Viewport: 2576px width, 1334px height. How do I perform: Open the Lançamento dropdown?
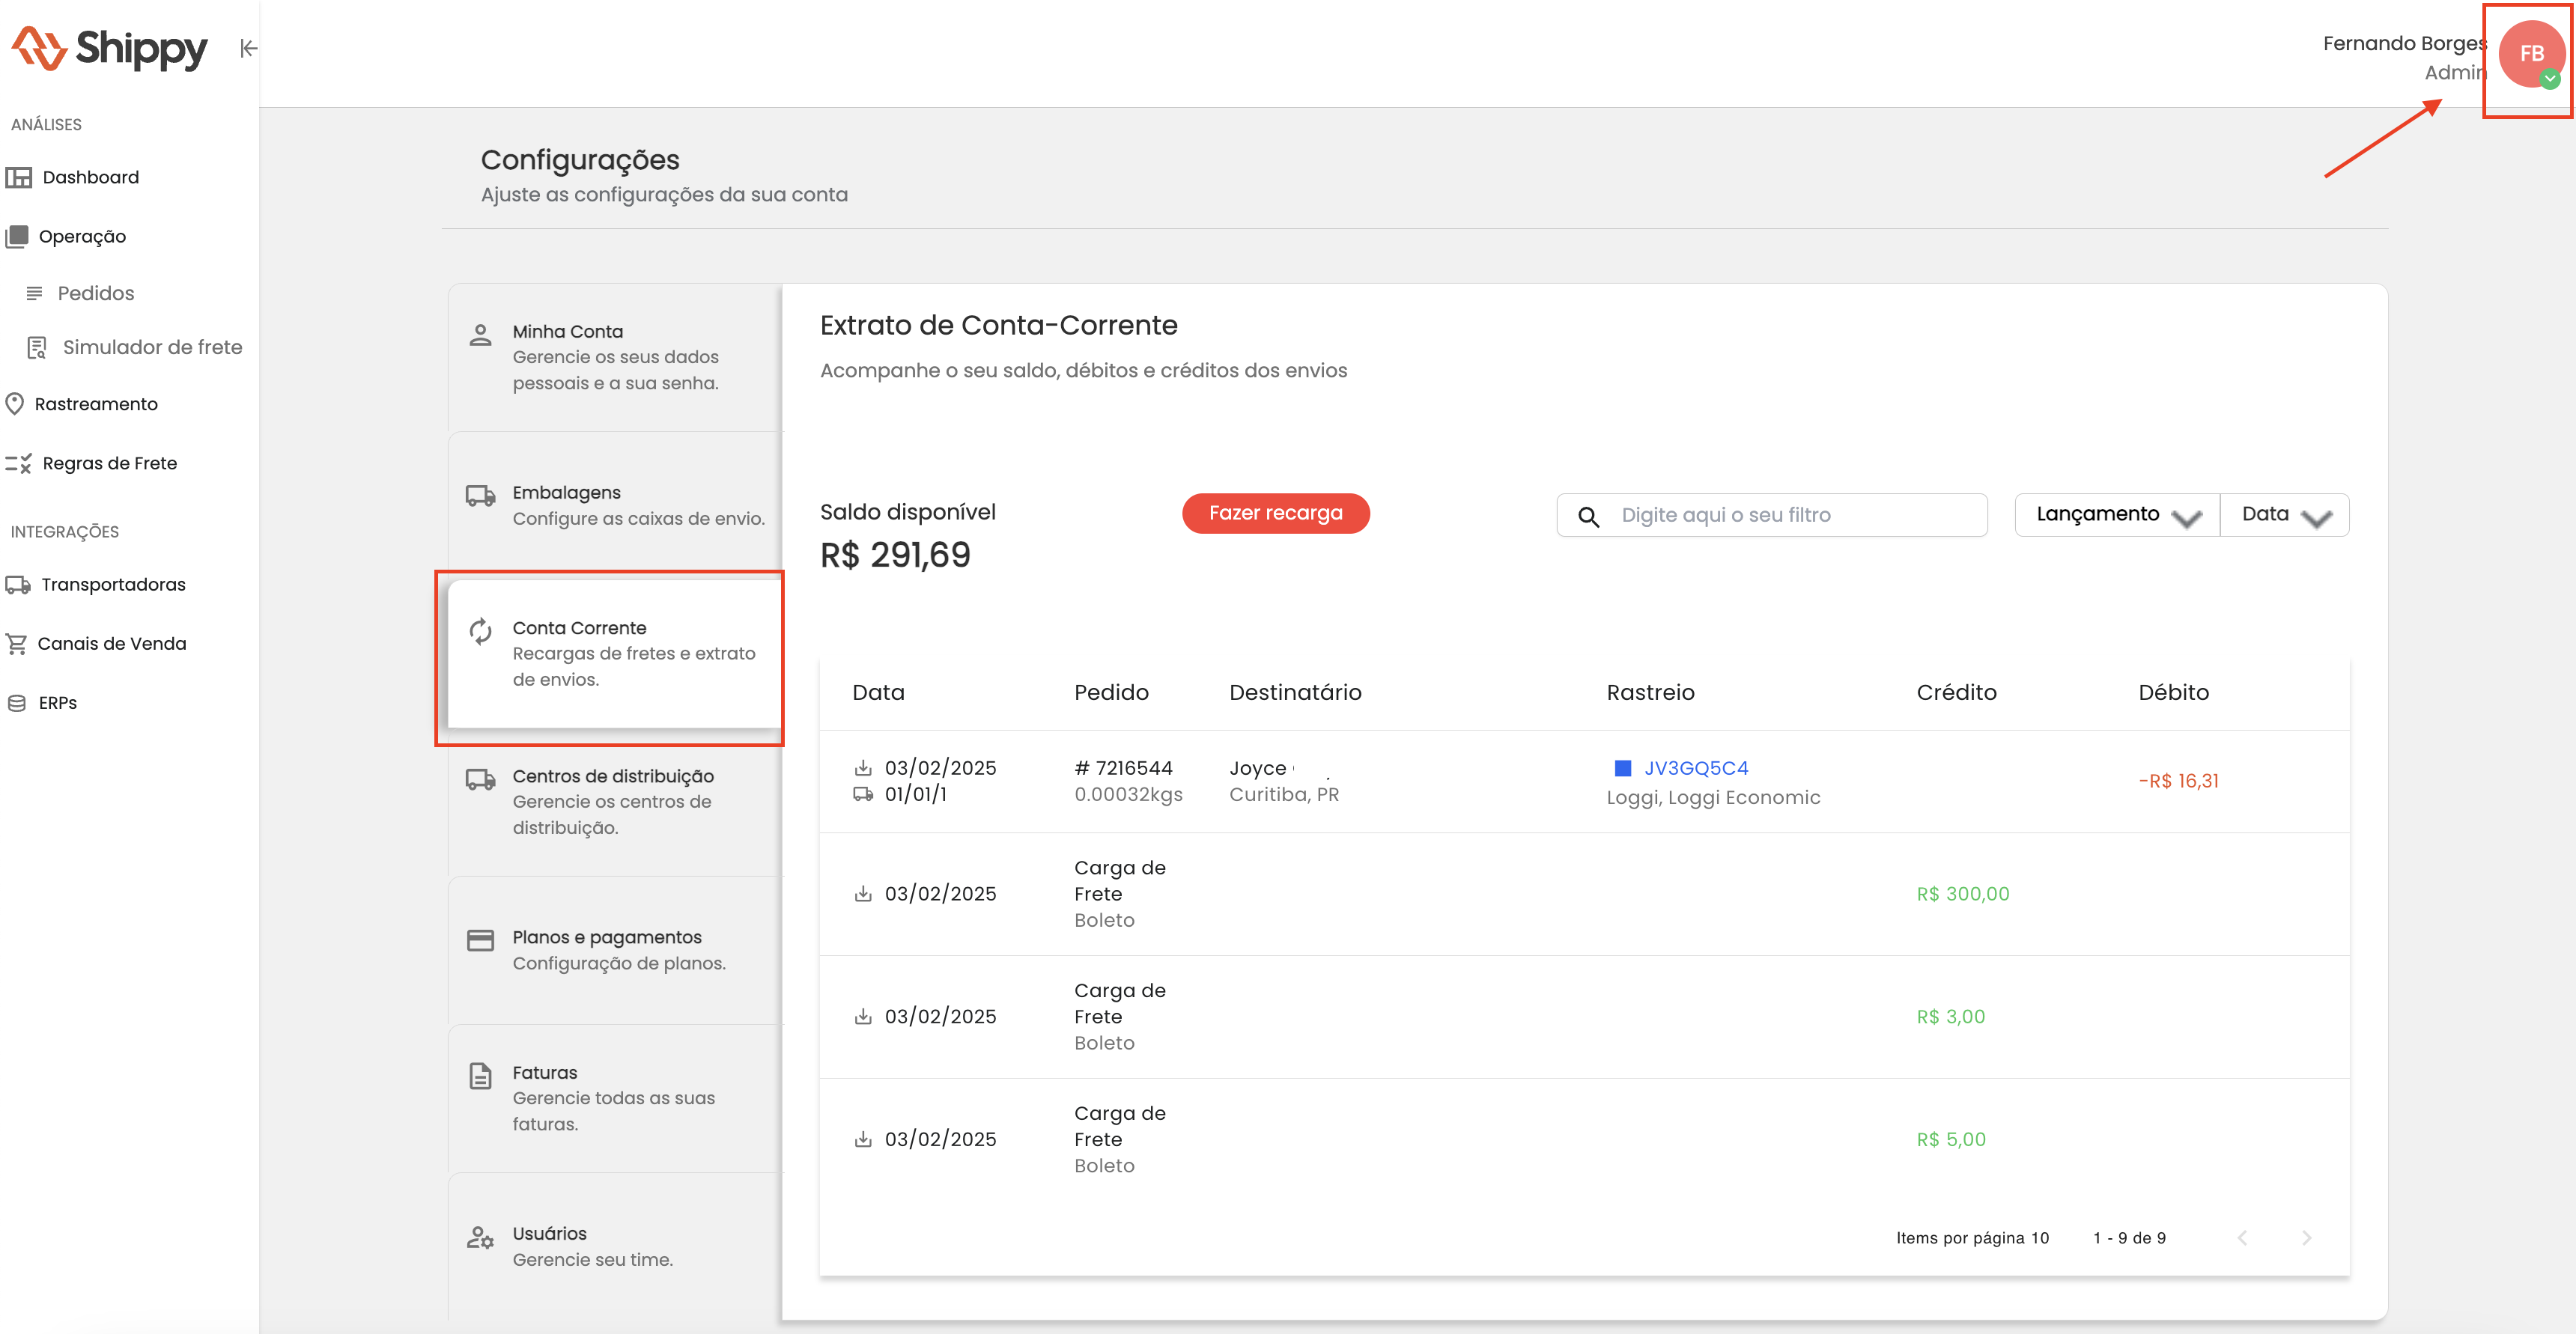[x=2117, y=515]
